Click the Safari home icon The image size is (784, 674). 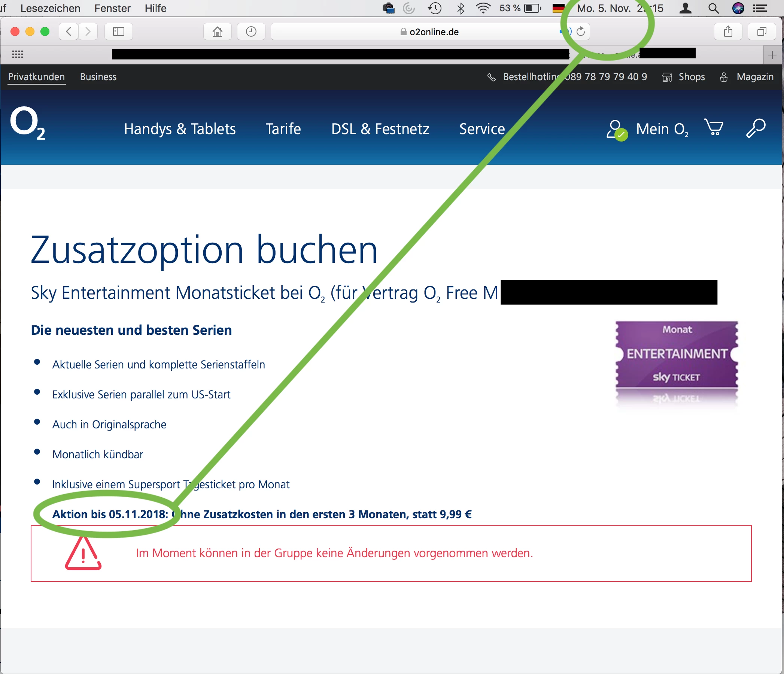click(217, 31)
